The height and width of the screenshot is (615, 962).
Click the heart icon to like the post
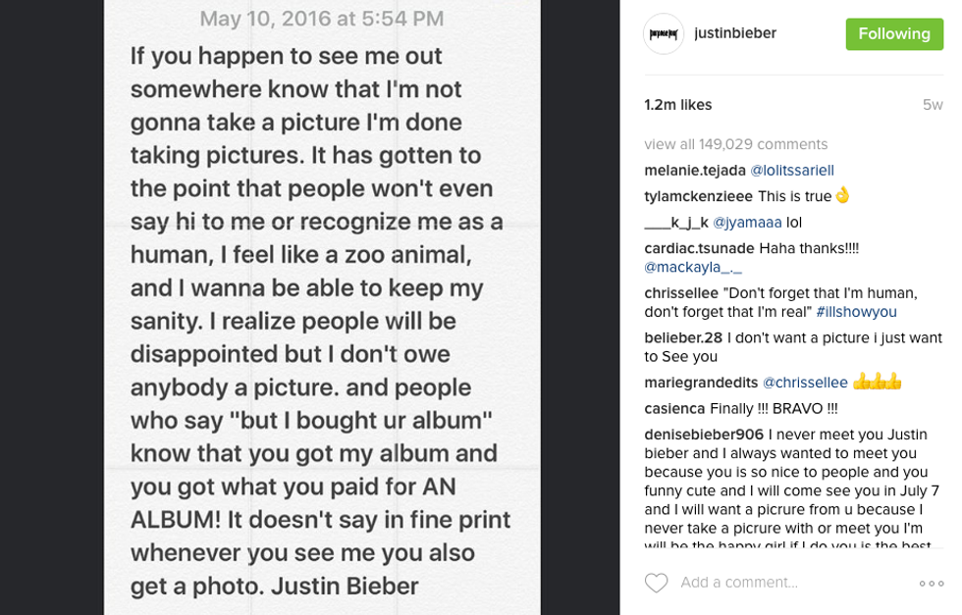pos(656,583)
